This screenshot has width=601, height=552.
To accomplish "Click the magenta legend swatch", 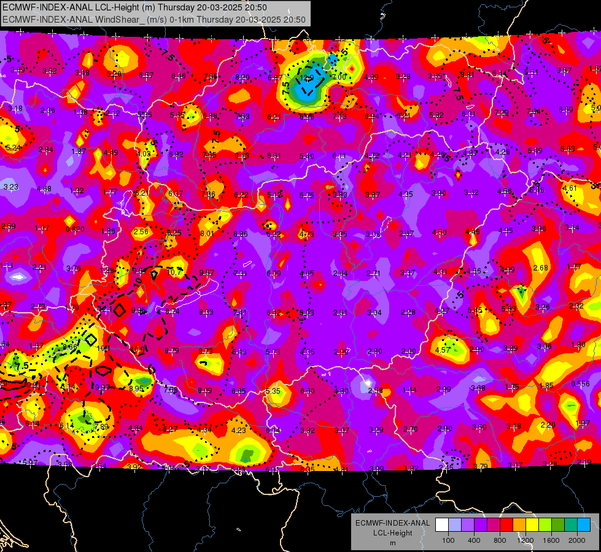I will click(494, 525).
